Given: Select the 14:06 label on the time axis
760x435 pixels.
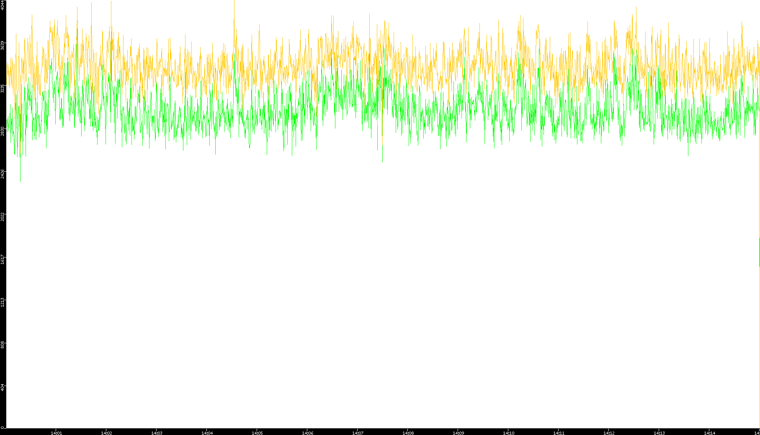Looking at the screenshot, I should (x=307, y=433).
